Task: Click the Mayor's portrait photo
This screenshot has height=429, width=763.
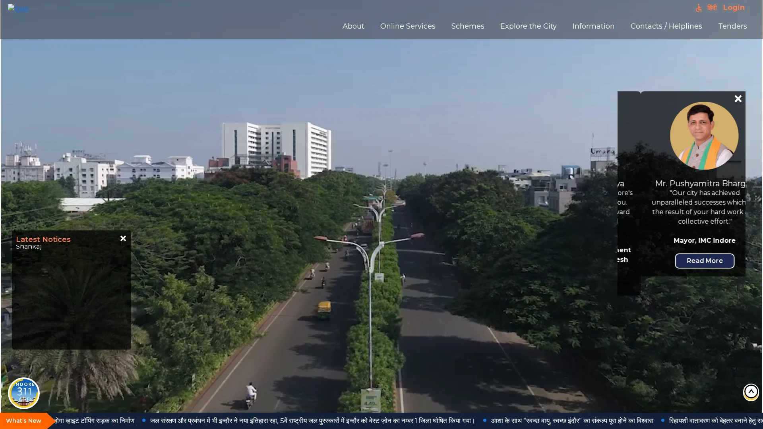Action: click(704, 136)
